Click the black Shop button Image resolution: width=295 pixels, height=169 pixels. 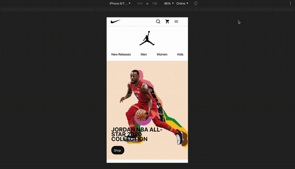tap(118, 150)
